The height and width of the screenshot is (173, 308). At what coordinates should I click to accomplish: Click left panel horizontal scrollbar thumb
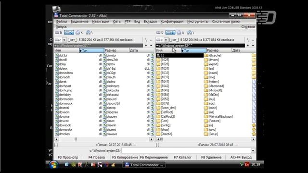click(76, 139)
